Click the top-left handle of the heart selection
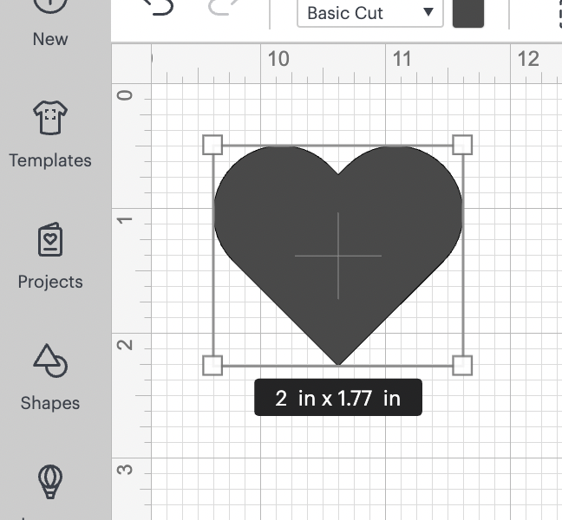Image resolution: width=562 pixels, height=520 pixels. [x=212, y=145]
